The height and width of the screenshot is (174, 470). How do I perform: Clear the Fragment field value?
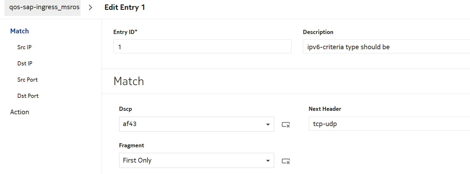(x=286, y=161)
